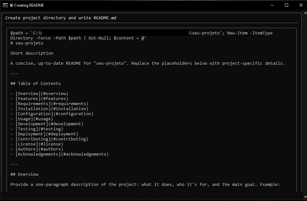Image resolution: width=307 pixels, height=201 pixels.
Task: Minimize the Creating README window
Action: [x=272, y=5]
